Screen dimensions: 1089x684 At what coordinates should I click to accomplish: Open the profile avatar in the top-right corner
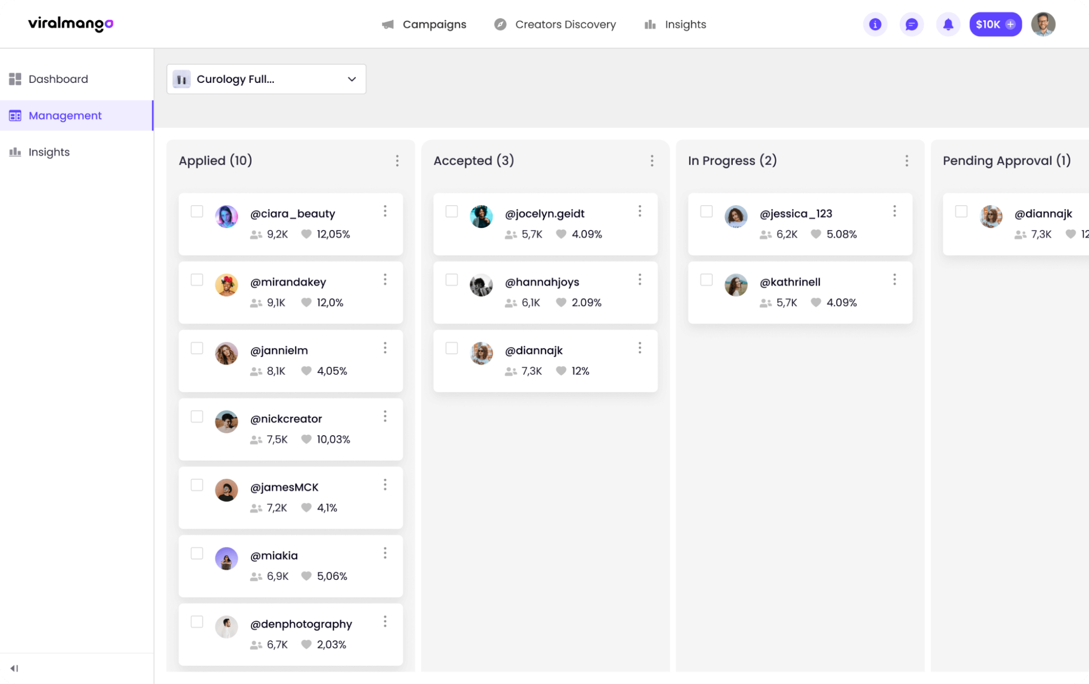click(x=1043, y=24)
